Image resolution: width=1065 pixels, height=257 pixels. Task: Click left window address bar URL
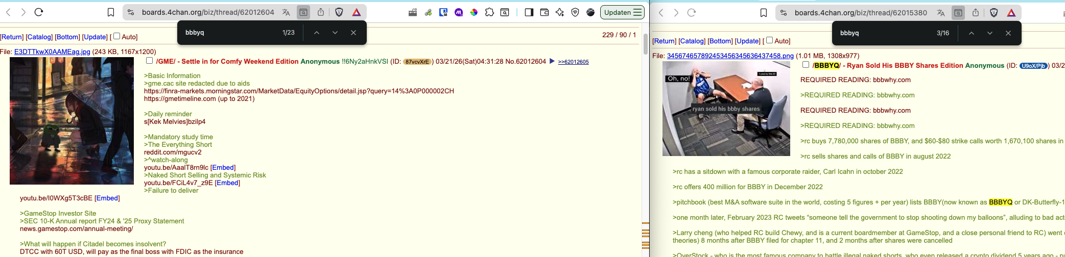[x=208, y=12]
